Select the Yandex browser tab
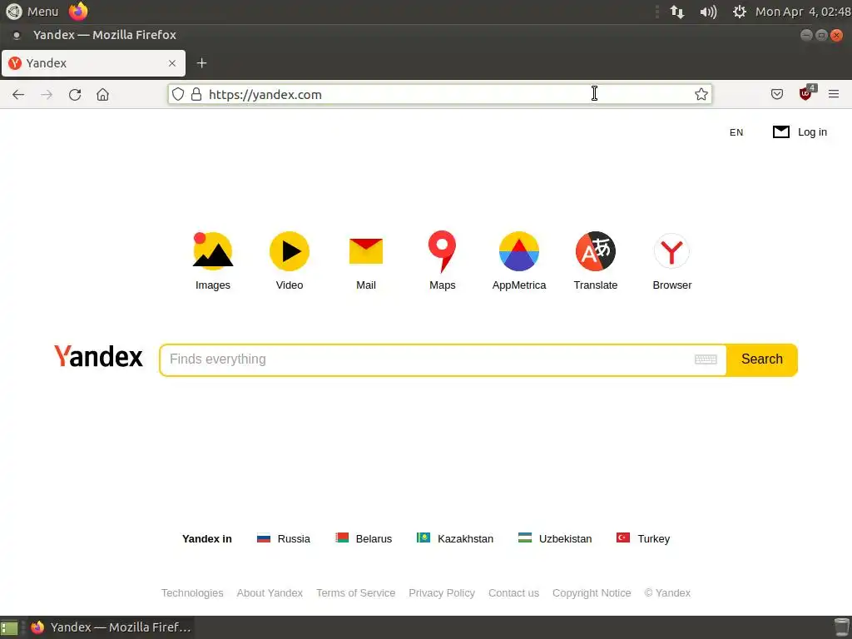The image size is (852, 639). pos(93,63)
